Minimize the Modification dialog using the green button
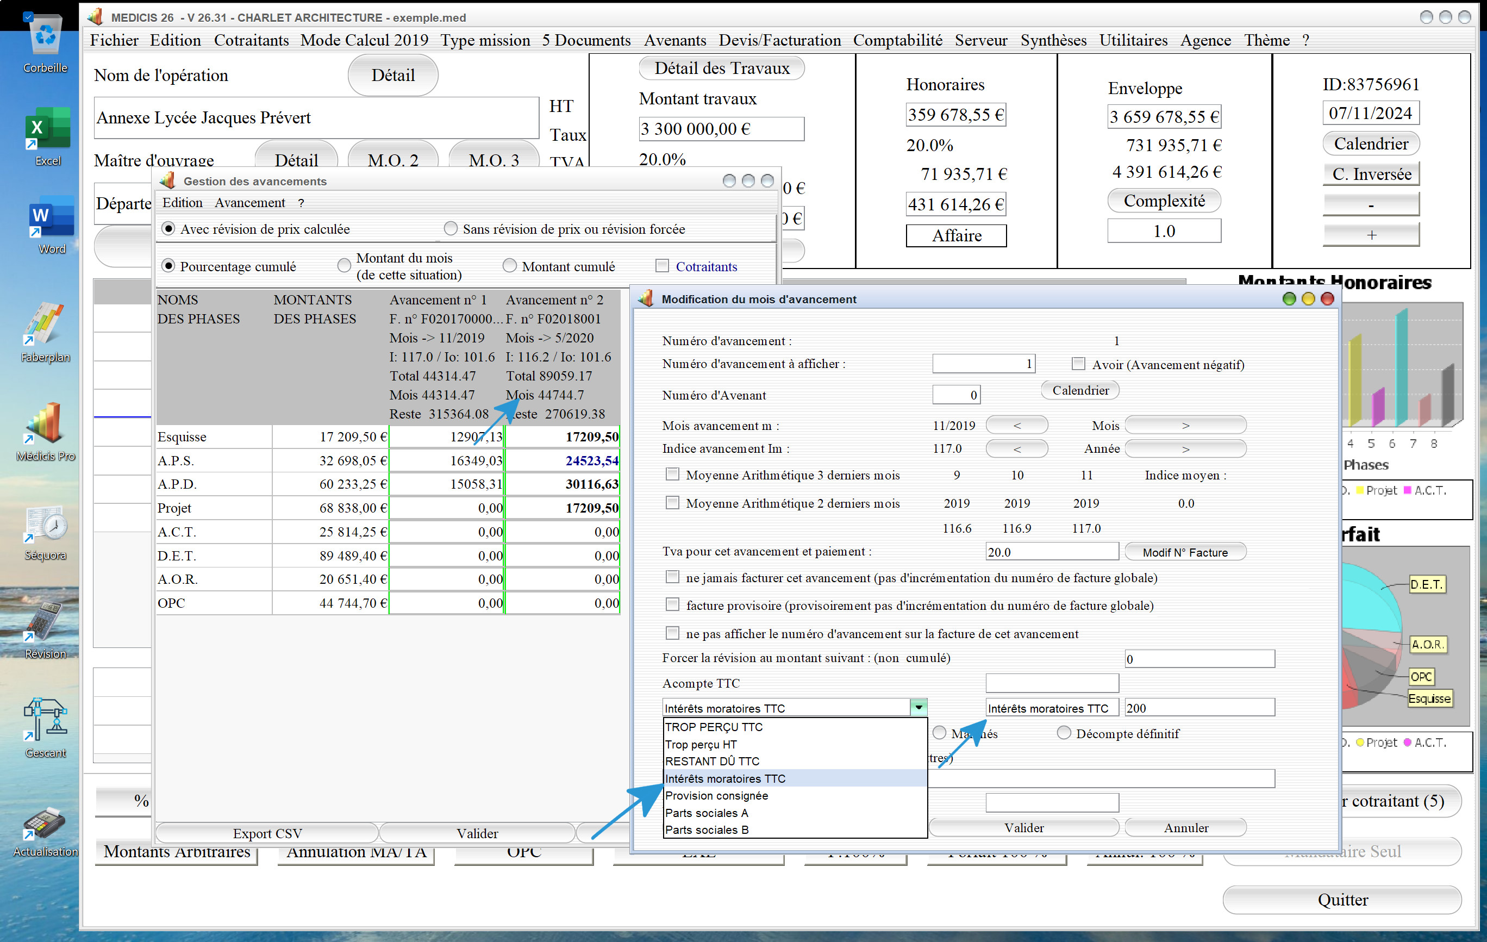The image size is (1487, 942). coord(1289,299)
